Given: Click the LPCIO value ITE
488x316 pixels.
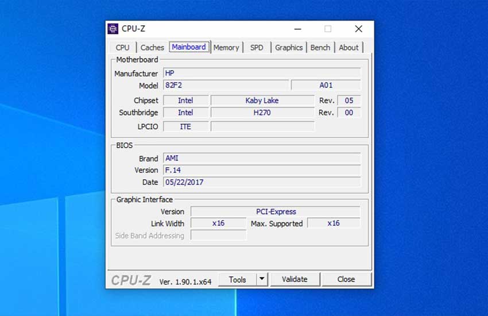Looking at the screenshot, I should [x=186, y=126].
